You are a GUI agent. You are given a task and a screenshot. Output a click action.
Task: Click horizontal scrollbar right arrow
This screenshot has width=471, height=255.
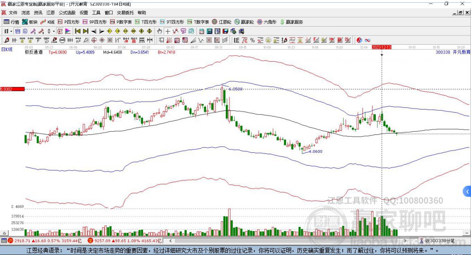click(x=405, y=241)
